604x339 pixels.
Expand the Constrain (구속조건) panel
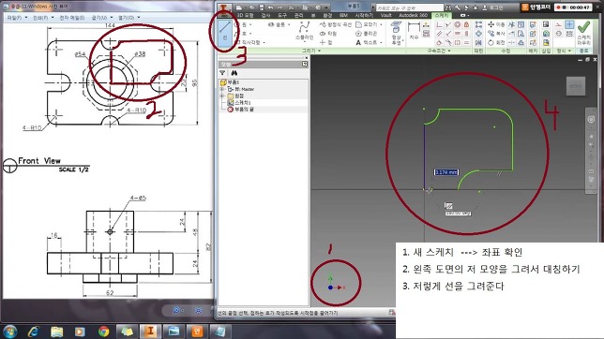[x=438, y=51]
